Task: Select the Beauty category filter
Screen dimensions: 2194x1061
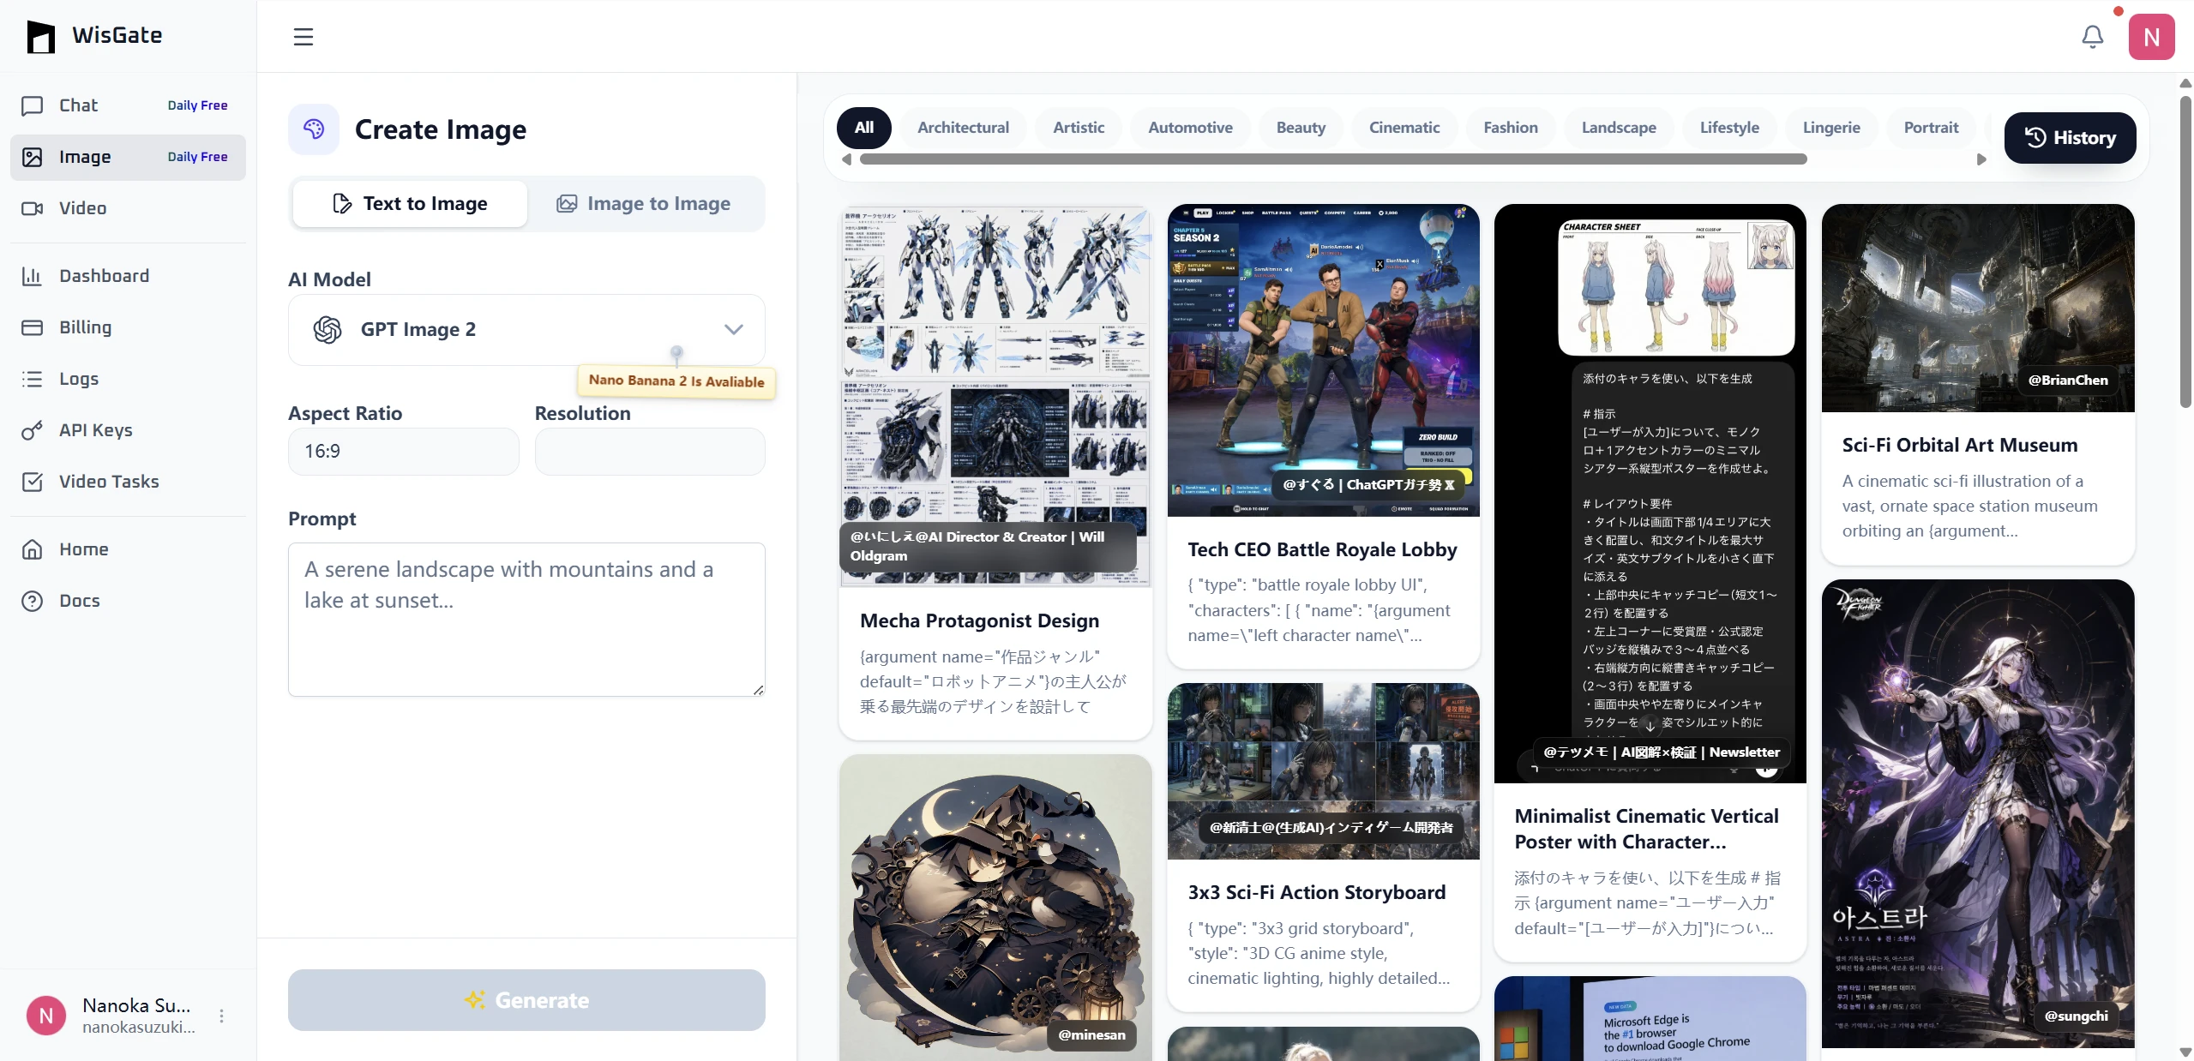Action: (1301, 128)
